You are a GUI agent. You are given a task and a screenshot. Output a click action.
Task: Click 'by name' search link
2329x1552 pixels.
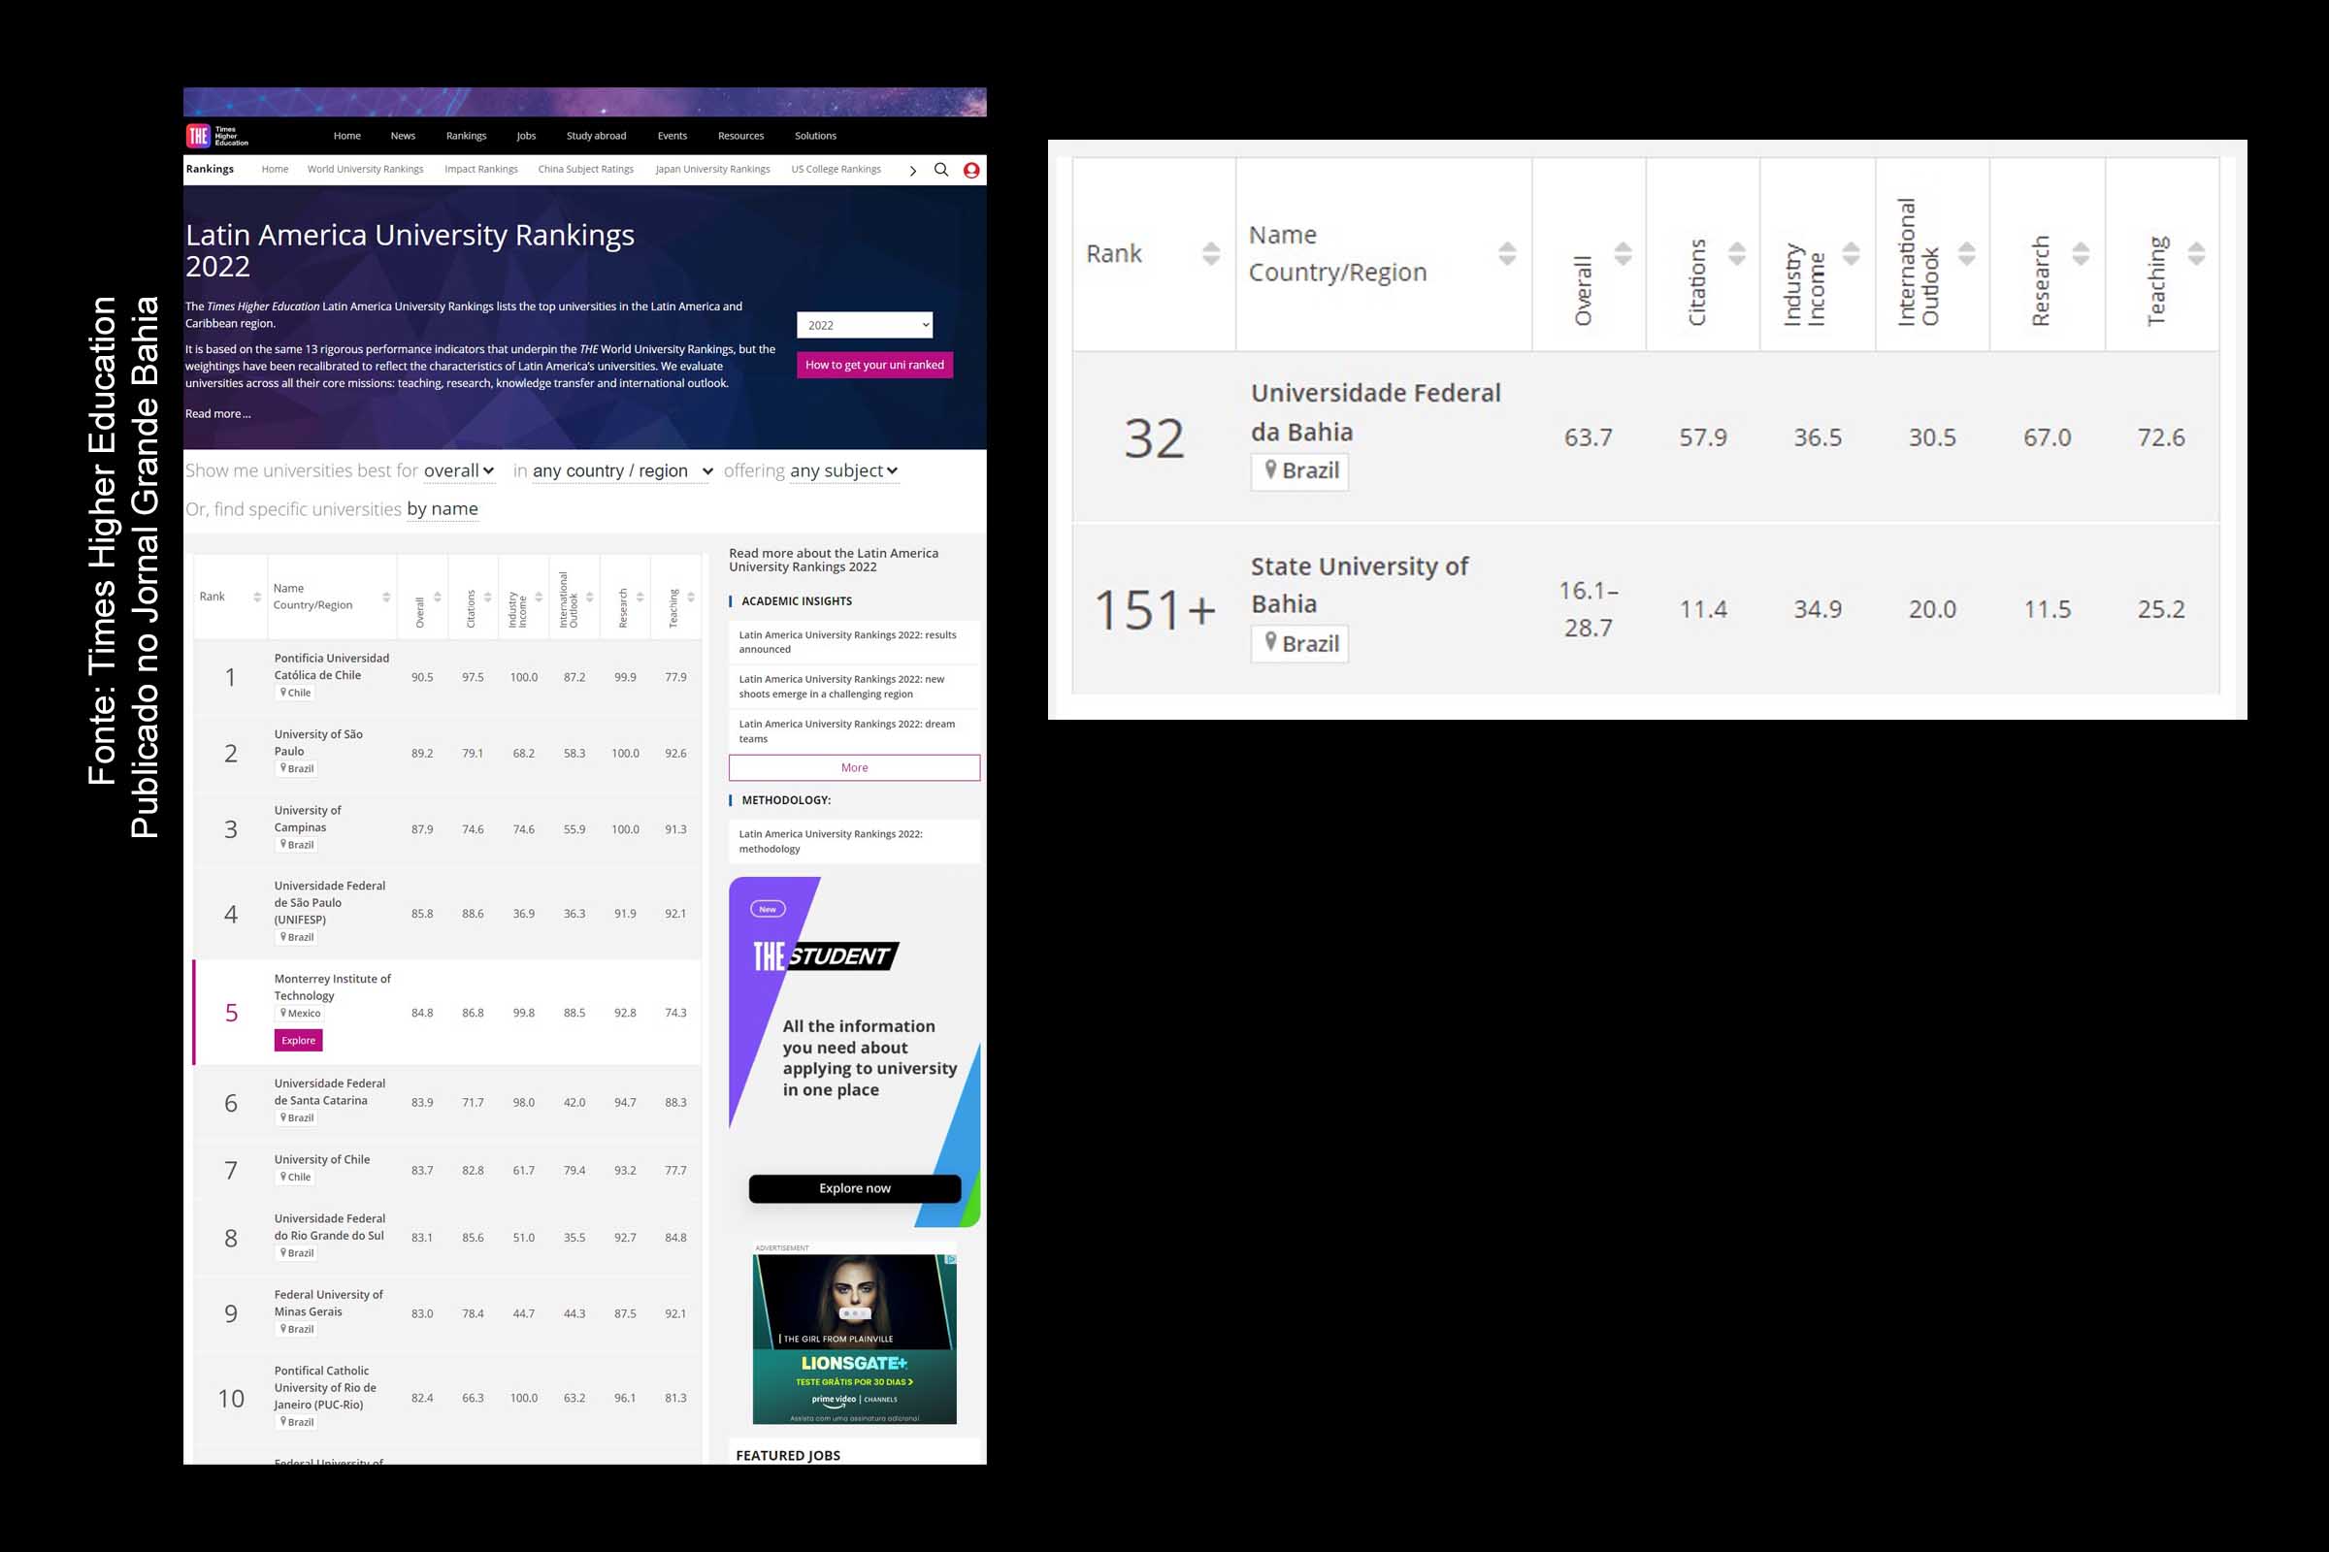[442, 508]
